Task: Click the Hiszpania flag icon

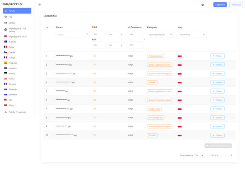Action: click(x=5, y=63)
